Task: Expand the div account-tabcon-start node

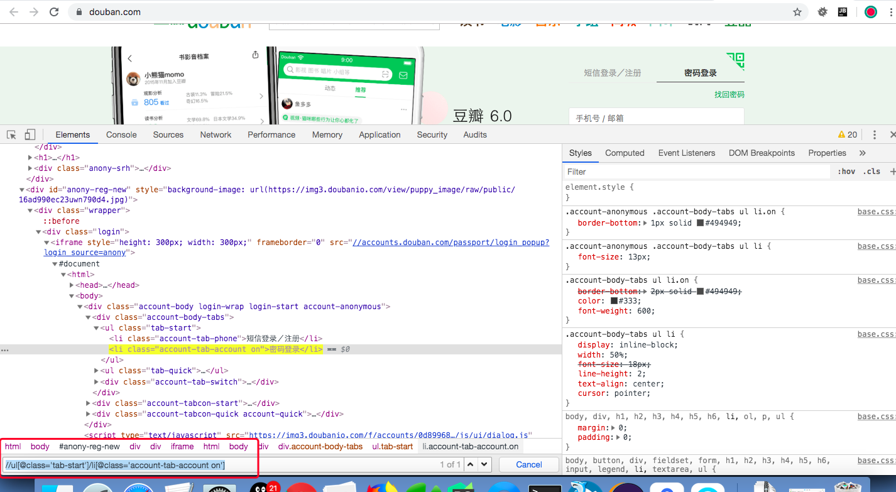Action: pos(89,403)
